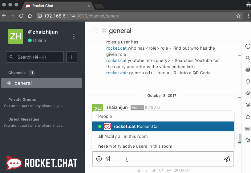
Task: Insert a new line break icon
Action: point(168,170)
